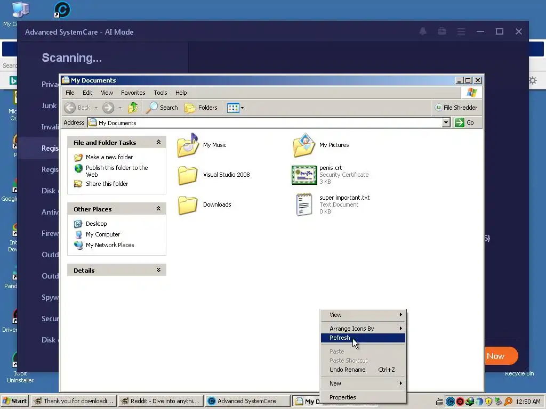Select the Downloads folder icon
The image size is (546, 409).
click(188, 205)
